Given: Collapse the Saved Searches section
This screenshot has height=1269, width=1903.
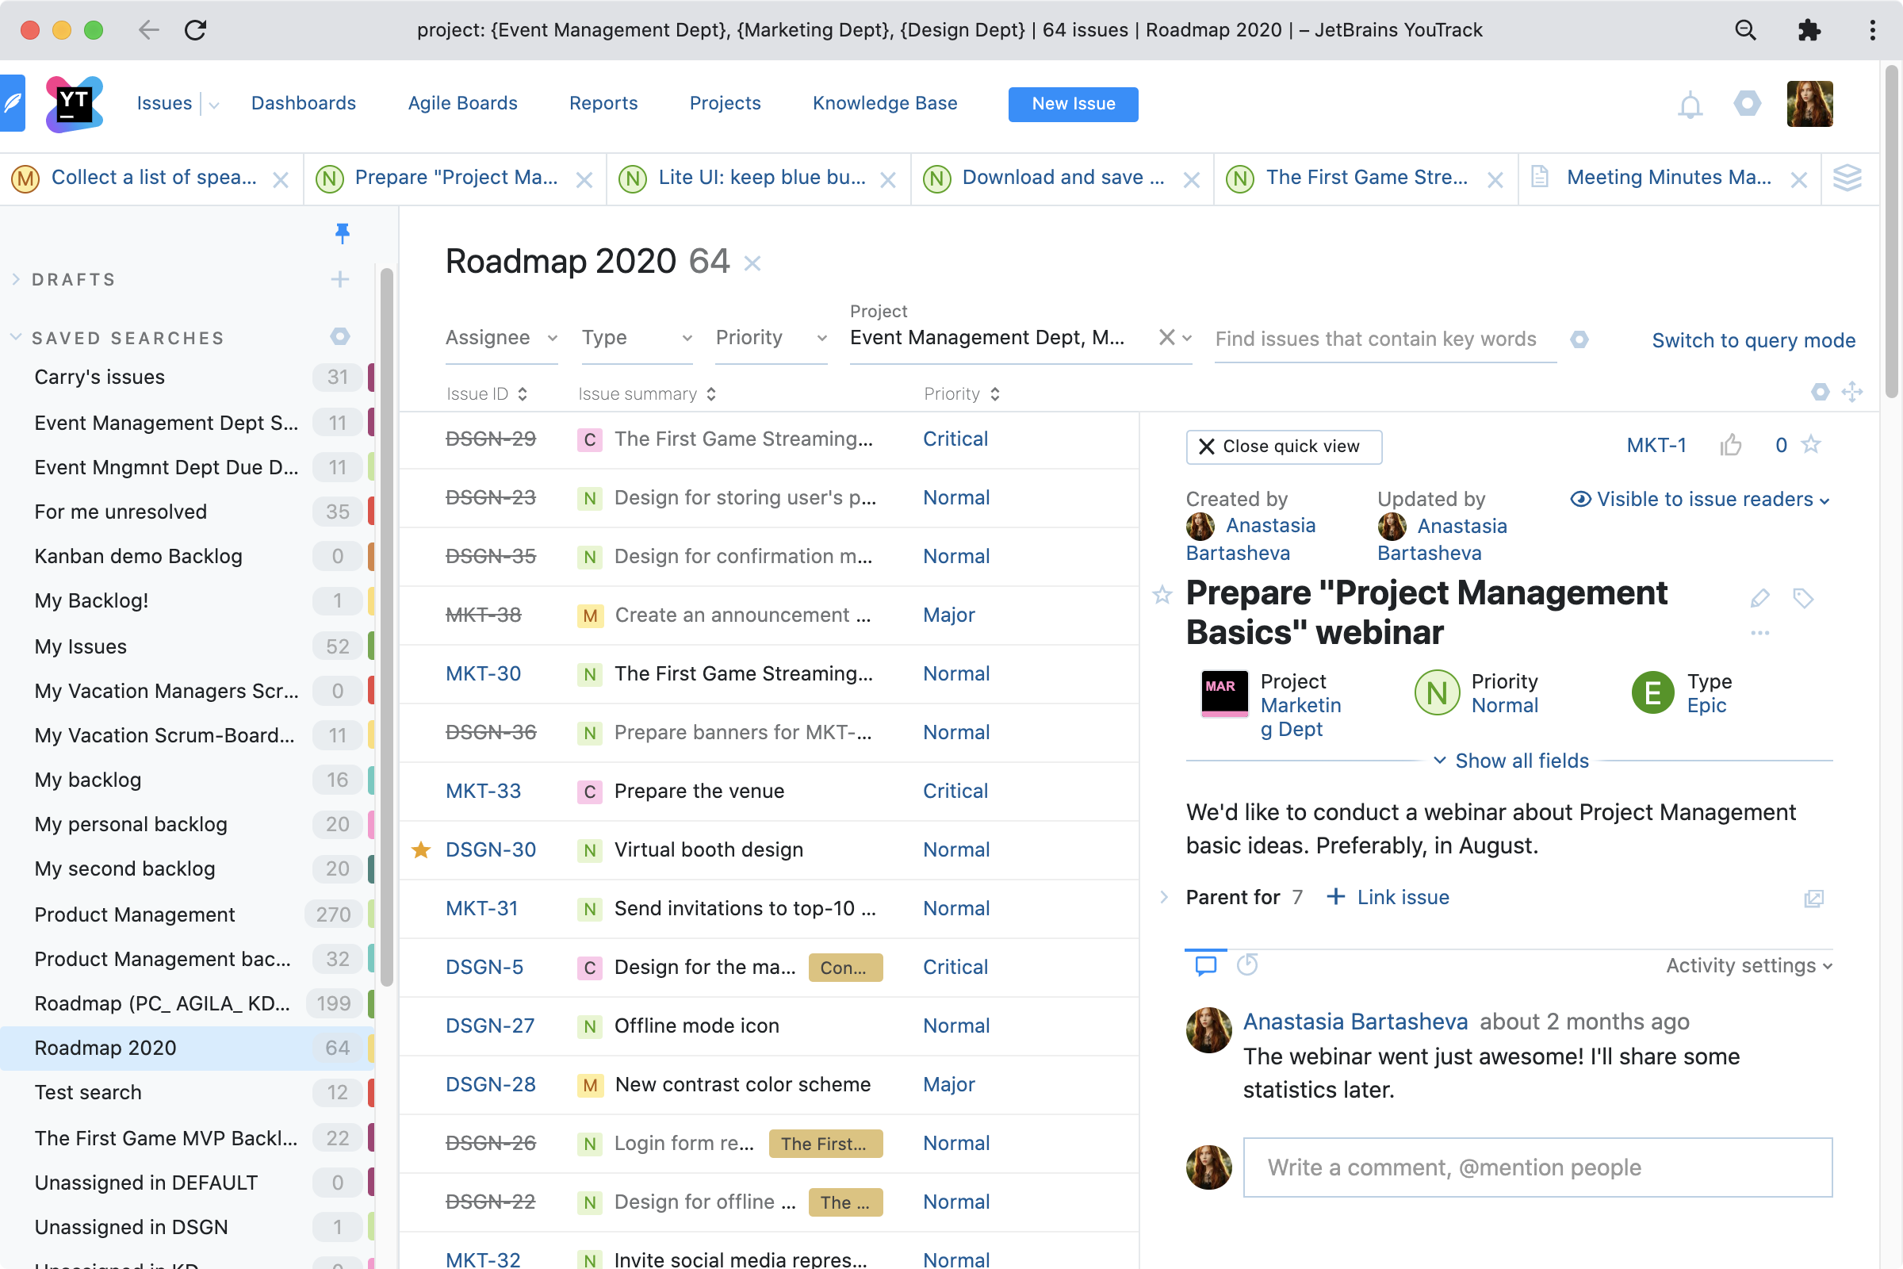Looking at the screenshot, I should click(15, 336).
